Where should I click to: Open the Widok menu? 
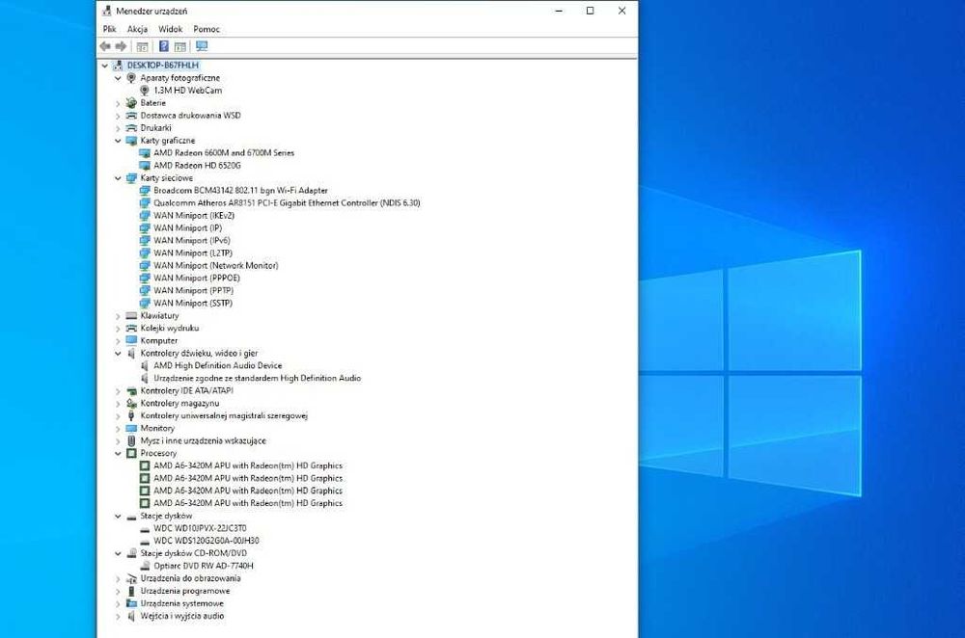tap(171, 29)
